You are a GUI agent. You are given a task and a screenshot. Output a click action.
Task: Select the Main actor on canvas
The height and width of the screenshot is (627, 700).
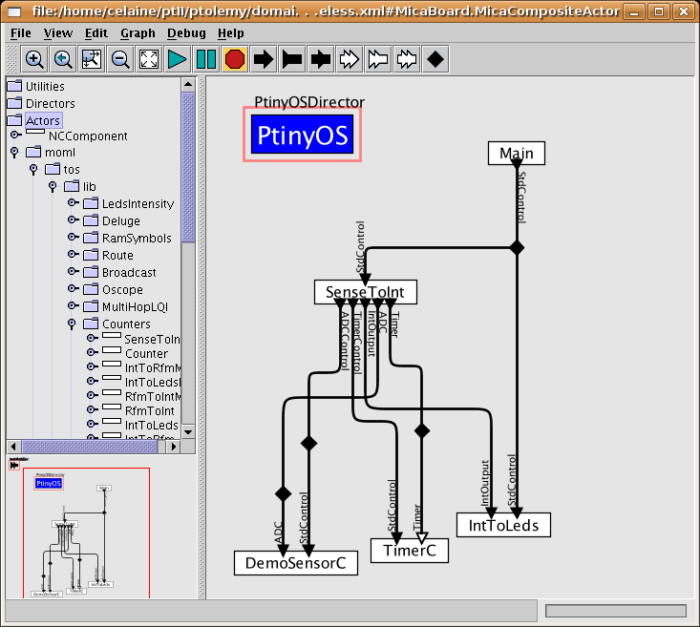[x=517, y=153]
